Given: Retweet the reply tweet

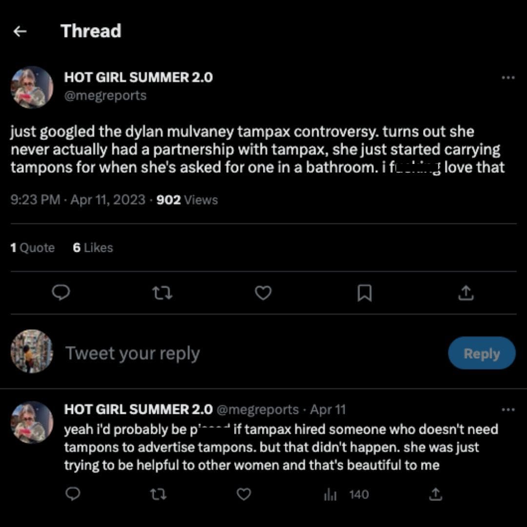Looking at the screenshot, I should coord(158,494).
